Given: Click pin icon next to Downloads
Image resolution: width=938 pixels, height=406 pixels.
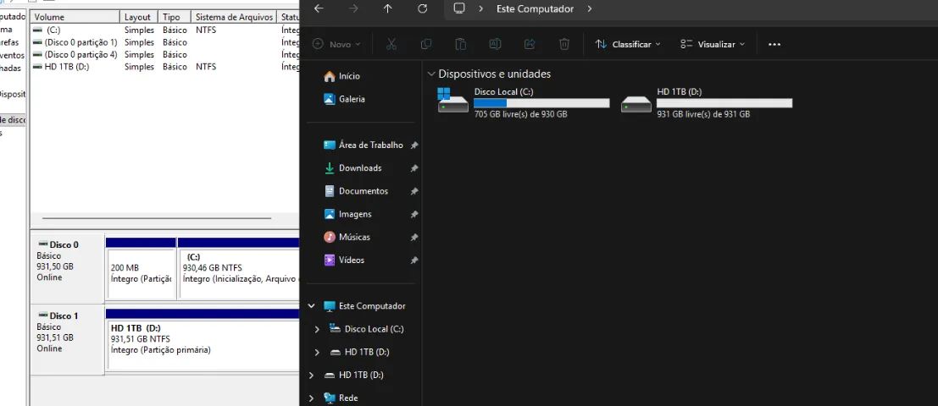Looking at the screenshot, I should (414, 168).
